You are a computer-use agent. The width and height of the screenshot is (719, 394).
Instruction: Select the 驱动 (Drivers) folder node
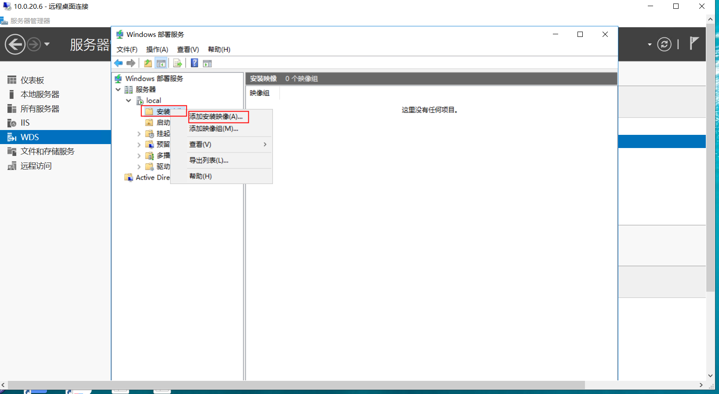pos(158,166)
